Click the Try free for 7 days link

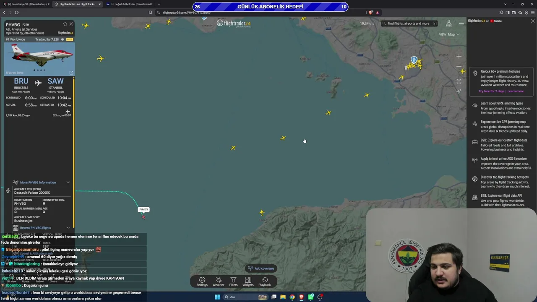click(492, 91)
